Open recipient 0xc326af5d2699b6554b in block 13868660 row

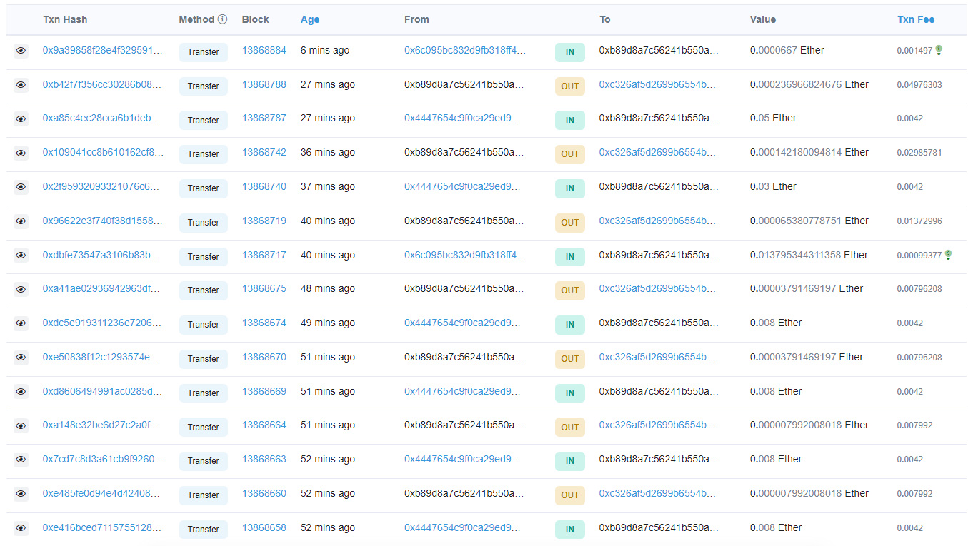[x=657, y=493]
